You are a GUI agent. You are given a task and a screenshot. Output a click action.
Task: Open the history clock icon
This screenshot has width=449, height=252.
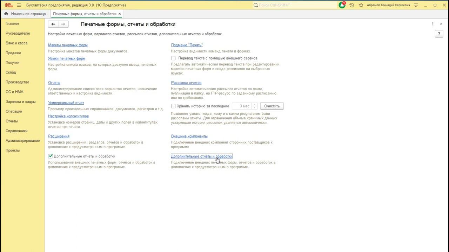351,5
